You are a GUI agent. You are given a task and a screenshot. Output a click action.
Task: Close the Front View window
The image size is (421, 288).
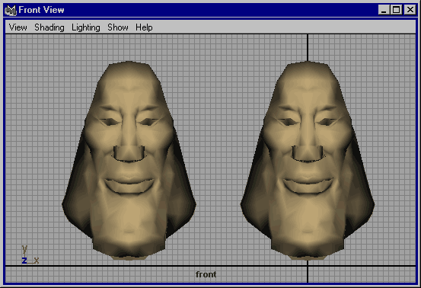tap(410, 10)
